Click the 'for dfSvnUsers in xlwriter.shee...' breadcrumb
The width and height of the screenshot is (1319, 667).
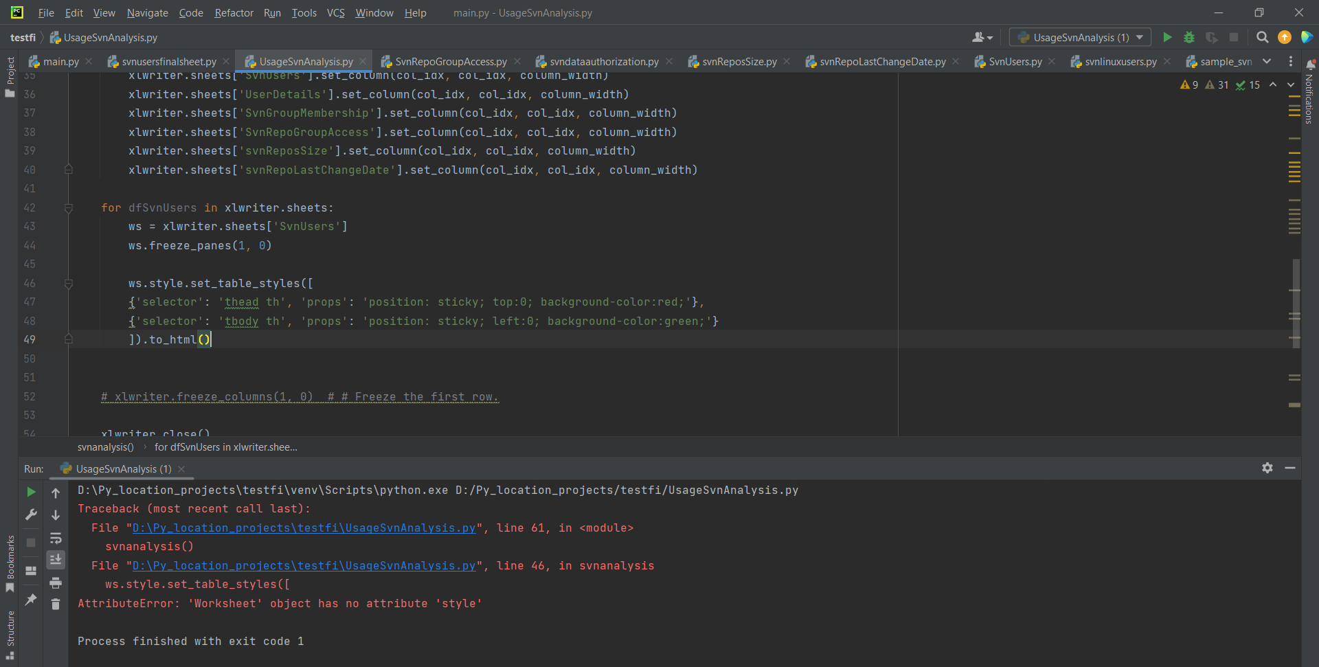point(225,446)
